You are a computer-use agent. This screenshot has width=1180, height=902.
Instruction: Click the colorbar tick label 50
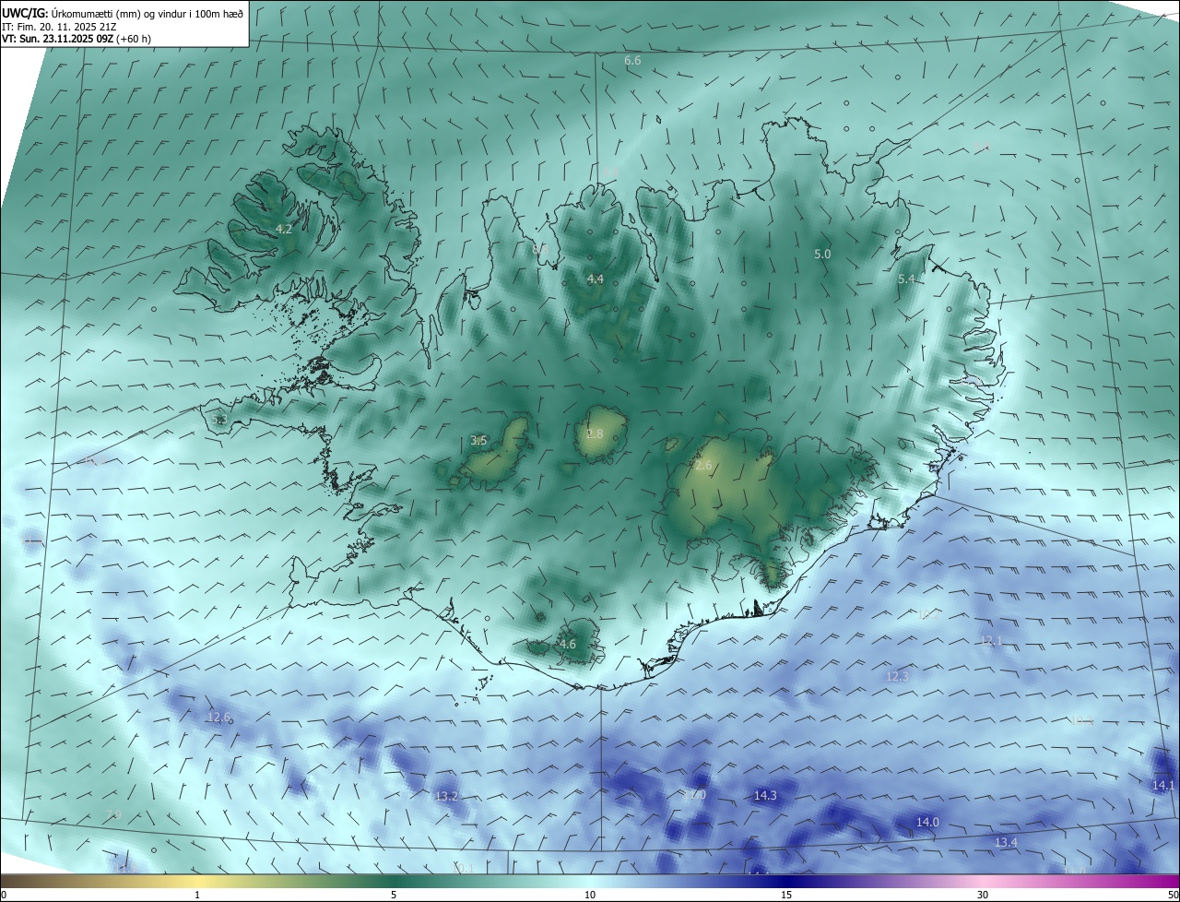point(1173,895)
